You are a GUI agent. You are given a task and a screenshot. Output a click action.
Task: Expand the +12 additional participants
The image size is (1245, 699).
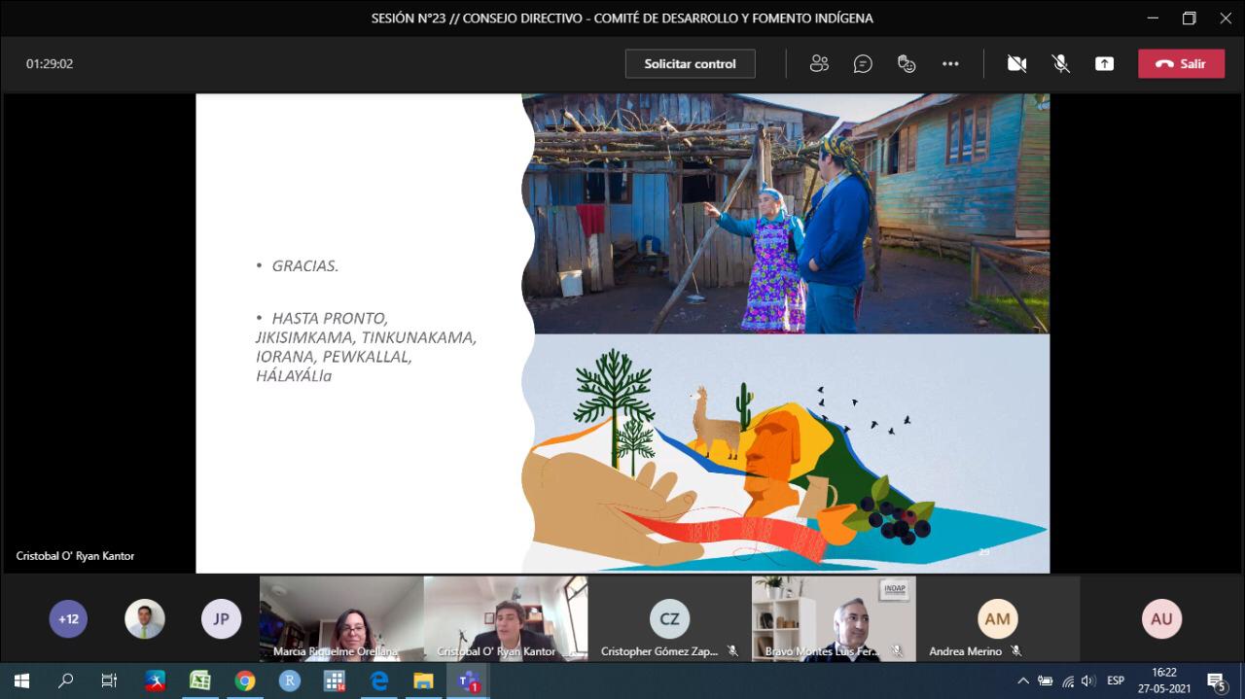pos(68,619)
